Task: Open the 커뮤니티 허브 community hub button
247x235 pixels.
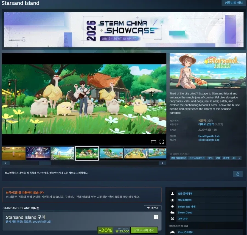Action: click(x=234, y=3)
